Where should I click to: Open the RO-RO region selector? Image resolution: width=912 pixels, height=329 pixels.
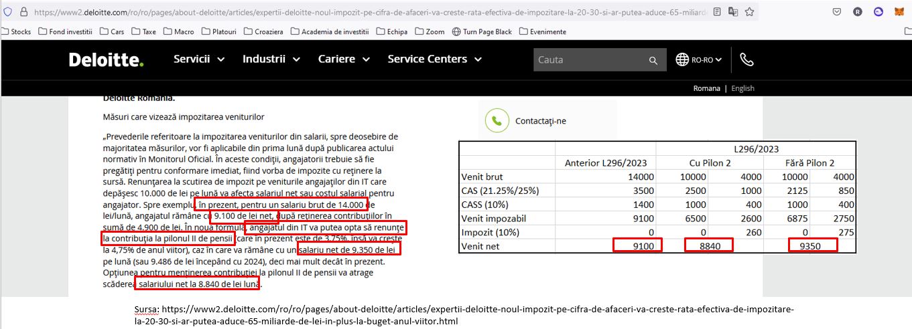[698, 60]
